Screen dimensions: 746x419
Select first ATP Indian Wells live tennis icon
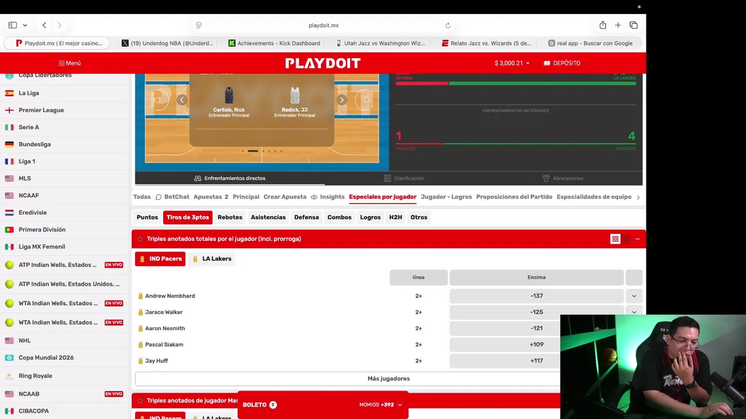[x=9, y=265]
